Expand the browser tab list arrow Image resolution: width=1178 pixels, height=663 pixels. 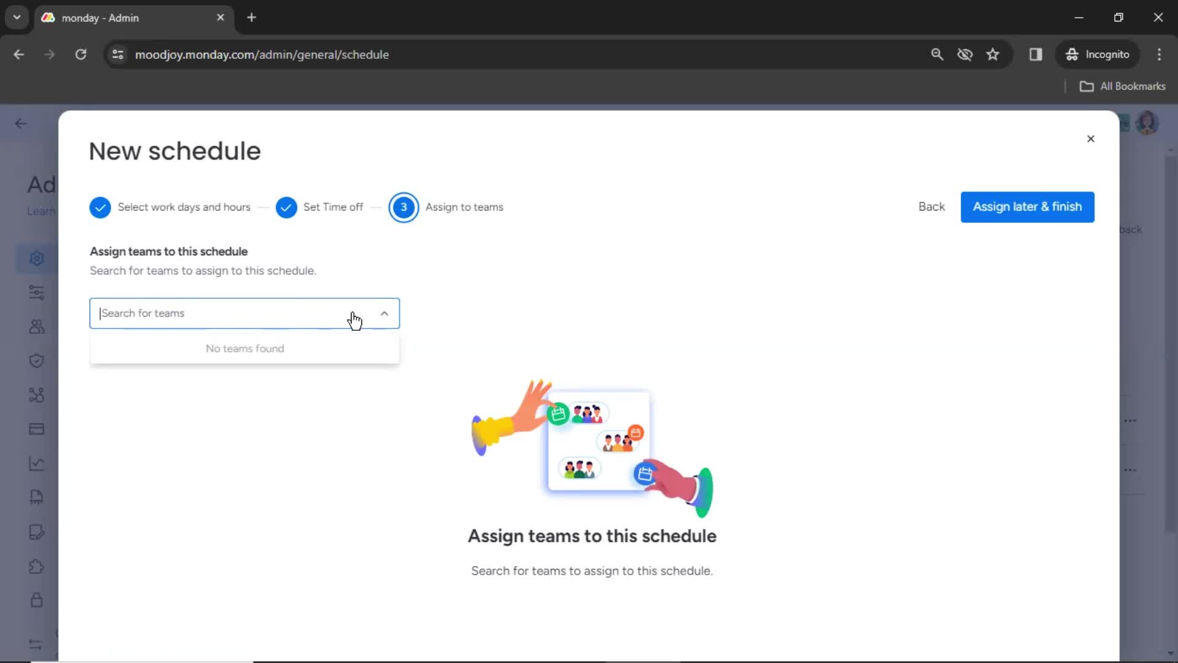tap(17, 18)
